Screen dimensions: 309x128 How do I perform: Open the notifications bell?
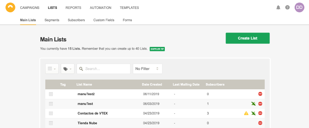(x=278, y=8)
